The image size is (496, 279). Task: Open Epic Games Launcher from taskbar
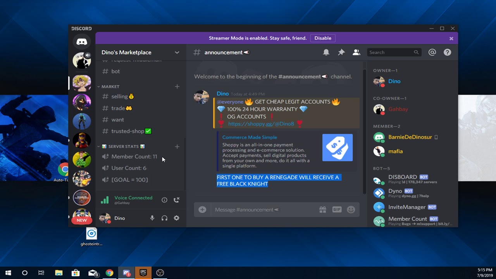tap(143, 273)
